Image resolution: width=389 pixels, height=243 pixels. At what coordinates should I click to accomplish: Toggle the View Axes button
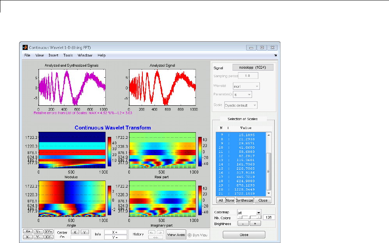tap(176, 235)
